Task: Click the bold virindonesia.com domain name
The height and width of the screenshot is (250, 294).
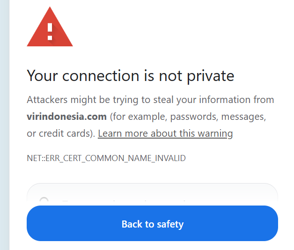Action: point(67,117)
